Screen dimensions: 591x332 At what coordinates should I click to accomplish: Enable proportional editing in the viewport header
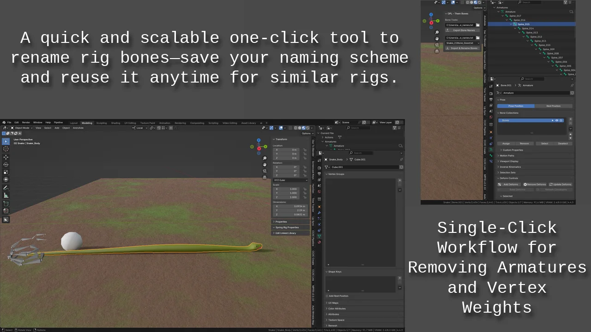[170, 128]
